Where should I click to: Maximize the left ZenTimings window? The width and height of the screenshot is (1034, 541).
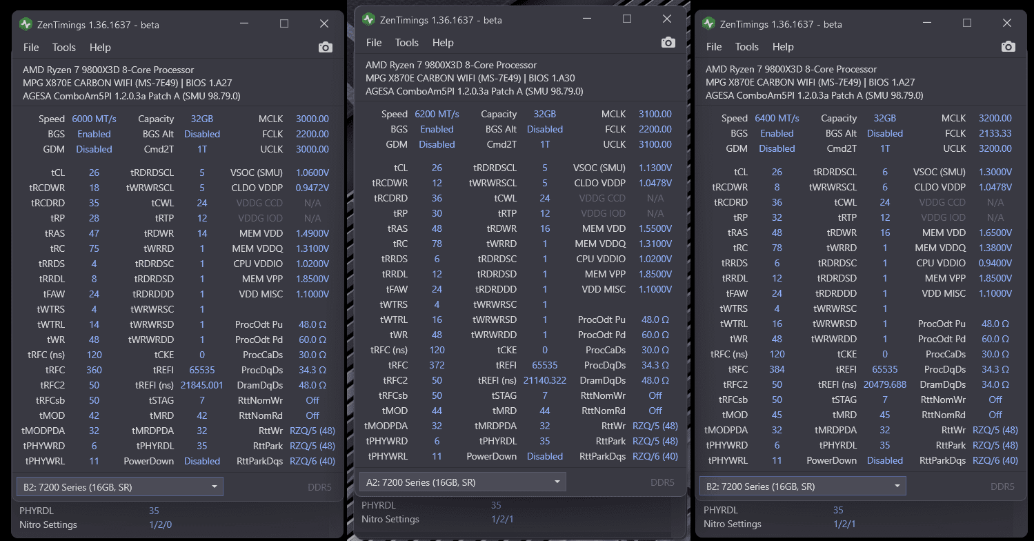[x=284, y=23]
